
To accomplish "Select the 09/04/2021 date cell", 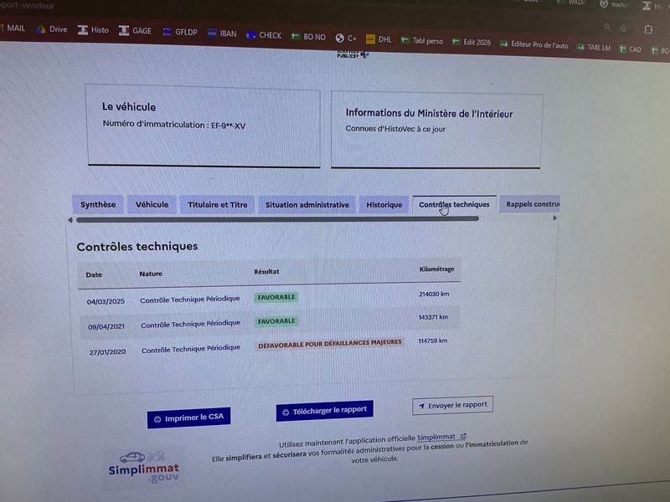I will [106, 326].
